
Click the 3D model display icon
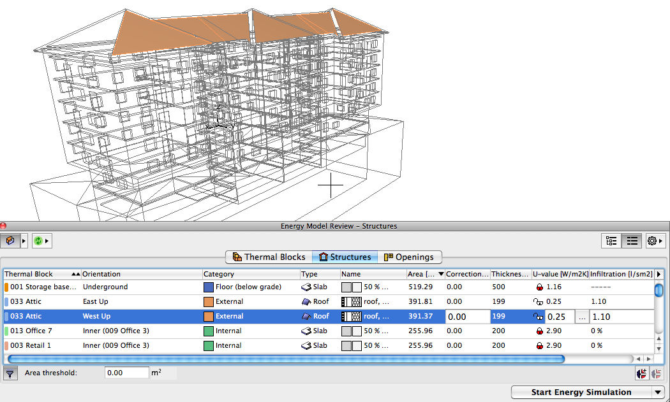tap(10, 241)
